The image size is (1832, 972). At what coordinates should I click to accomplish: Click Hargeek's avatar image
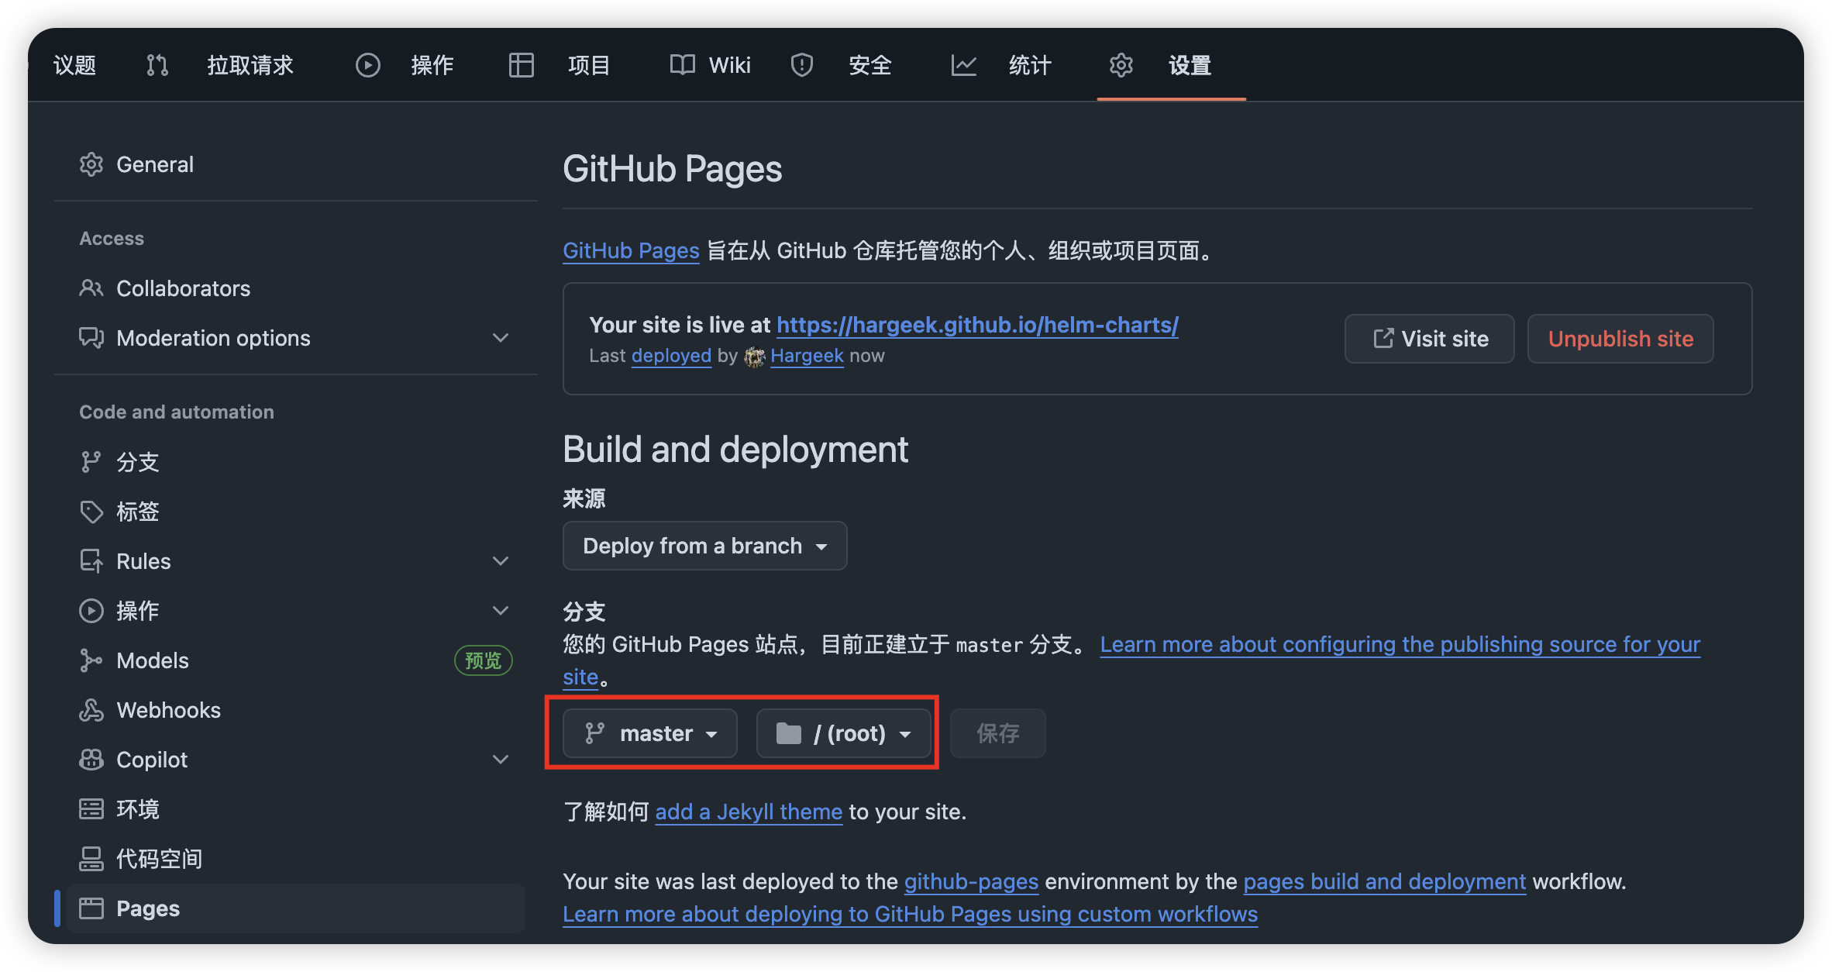pos(754,357)
